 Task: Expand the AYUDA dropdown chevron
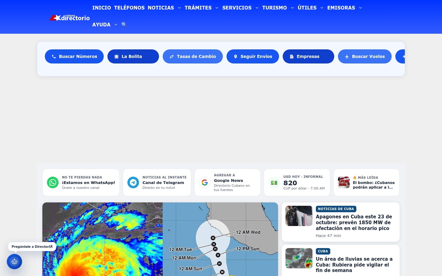(x=116, y=25)
